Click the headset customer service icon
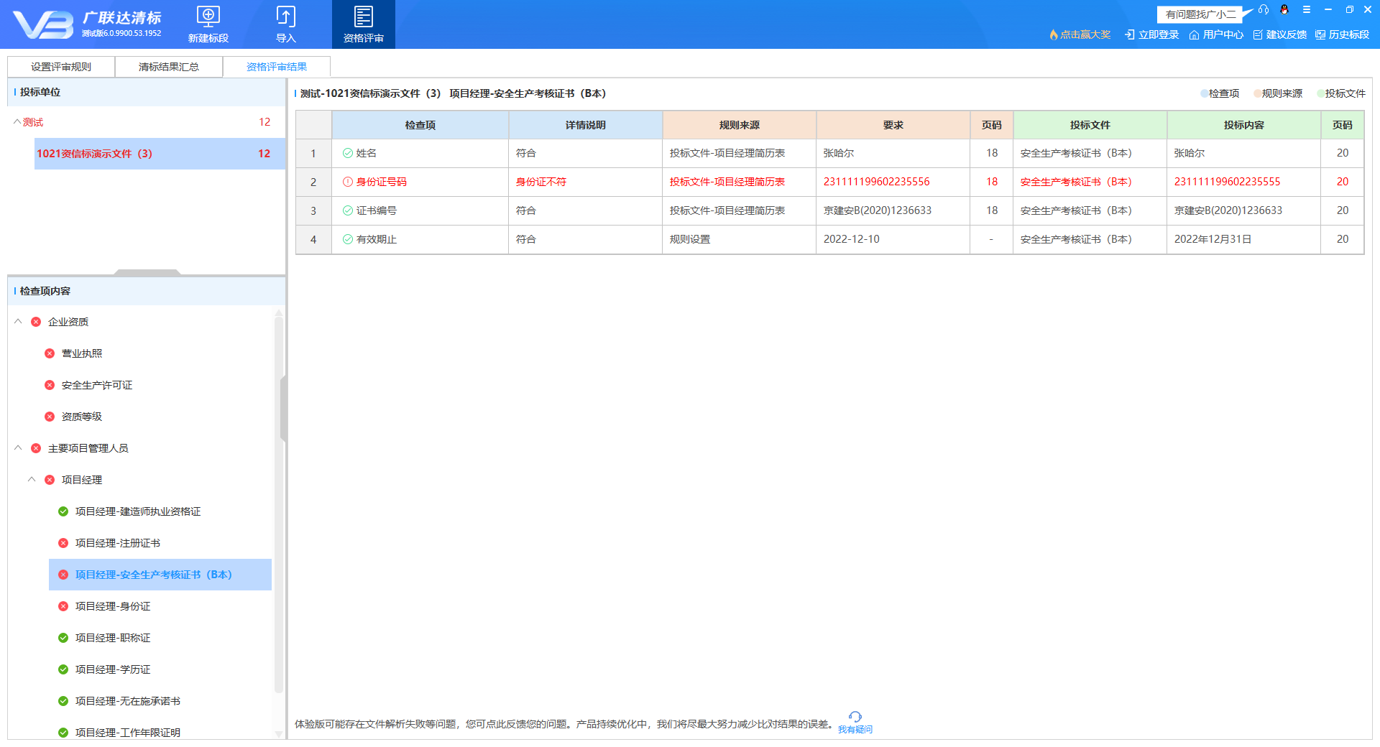 [1264, 10]
